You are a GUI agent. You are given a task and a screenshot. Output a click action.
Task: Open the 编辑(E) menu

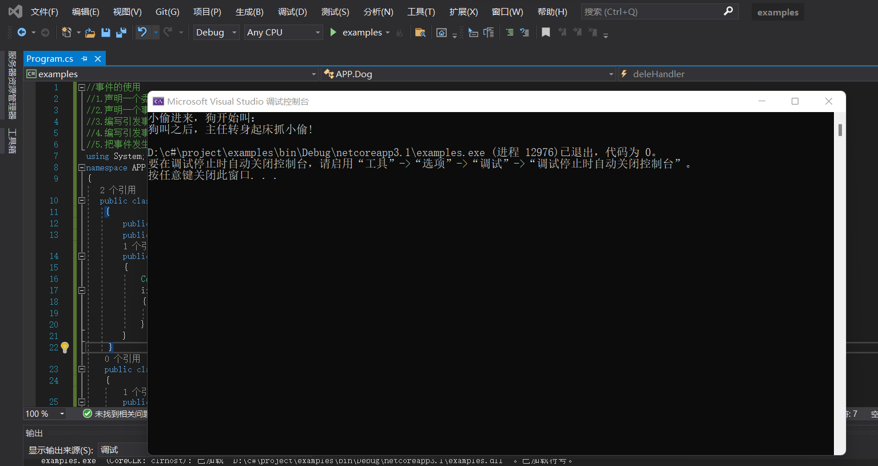pos(85,11)
